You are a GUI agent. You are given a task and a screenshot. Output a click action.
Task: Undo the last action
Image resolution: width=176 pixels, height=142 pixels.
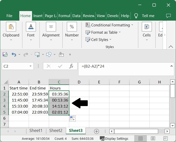point(14,55)
